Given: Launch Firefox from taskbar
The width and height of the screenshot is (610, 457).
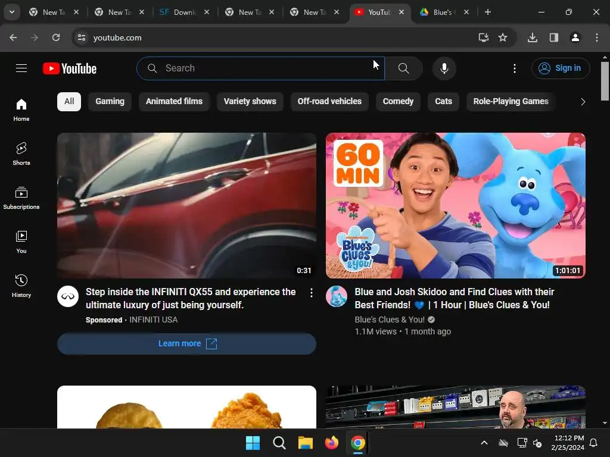Looking at the screenshot, I should click(x=331, y=443).
